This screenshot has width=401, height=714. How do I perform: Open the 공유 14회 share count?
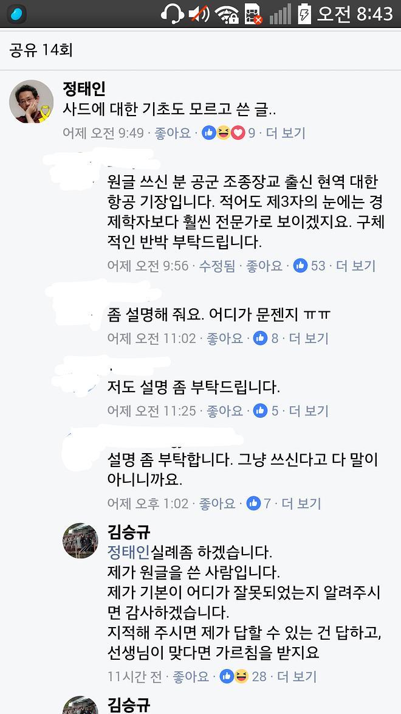(41, 50)
